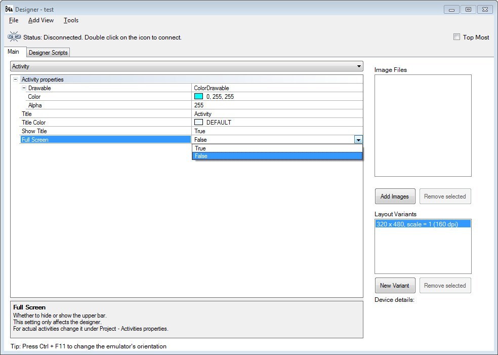Screen dimensions: 498x355
Task: Open the Activity selector combo box
Action: point(358,66)
